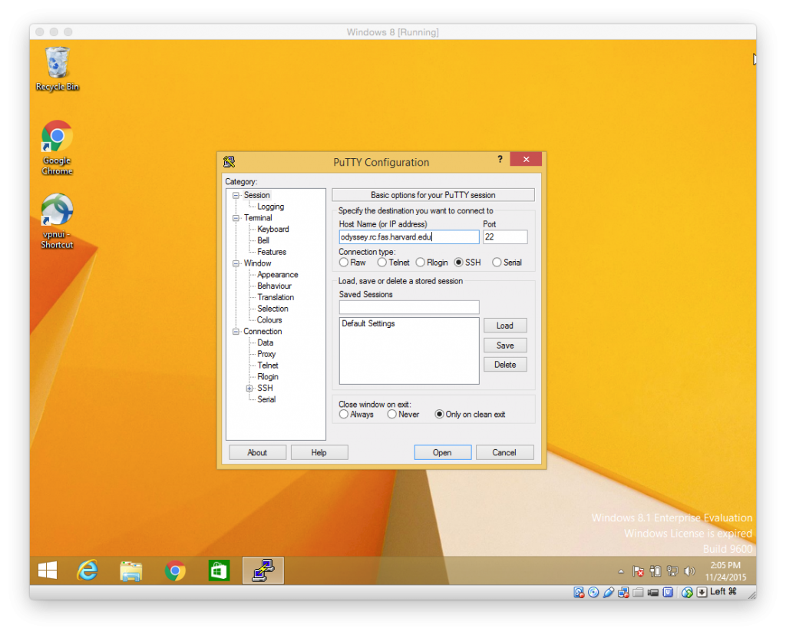Screen dimensions: 786x635
Task: Open the Data category under Connection
Action: coord(265,342)
